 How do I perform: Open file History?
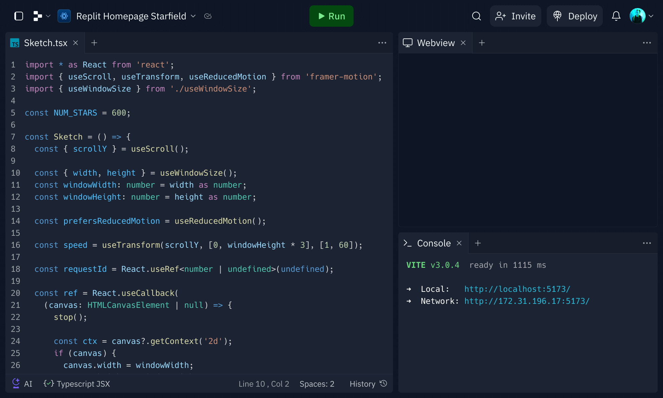368,384
